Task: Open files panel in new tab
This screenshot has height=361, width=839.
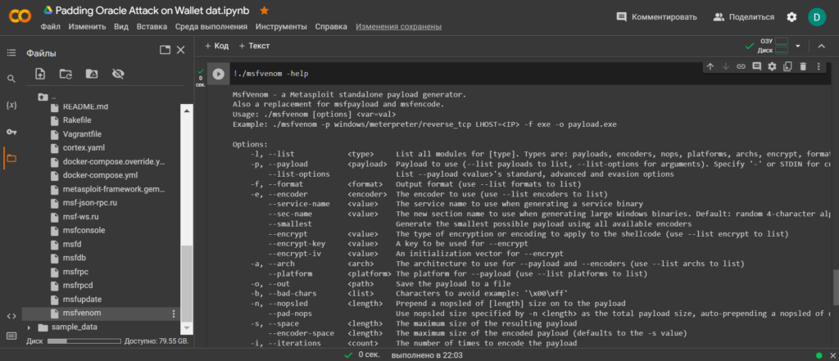Action: click(165, 50)
